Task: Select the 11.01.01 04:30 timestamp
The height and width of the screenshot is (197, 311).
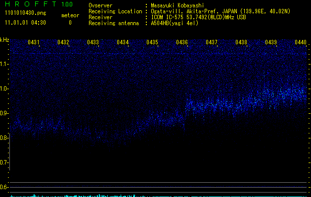Action: 25,23
